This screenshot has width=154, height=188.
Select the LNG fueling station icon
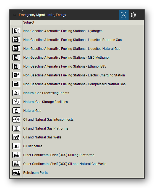16,48
